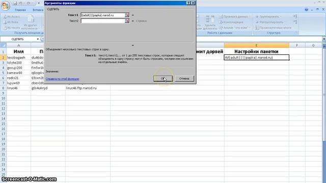Select row 10 header
Viewport: 326px width, 183px height.
coord(3,98)
